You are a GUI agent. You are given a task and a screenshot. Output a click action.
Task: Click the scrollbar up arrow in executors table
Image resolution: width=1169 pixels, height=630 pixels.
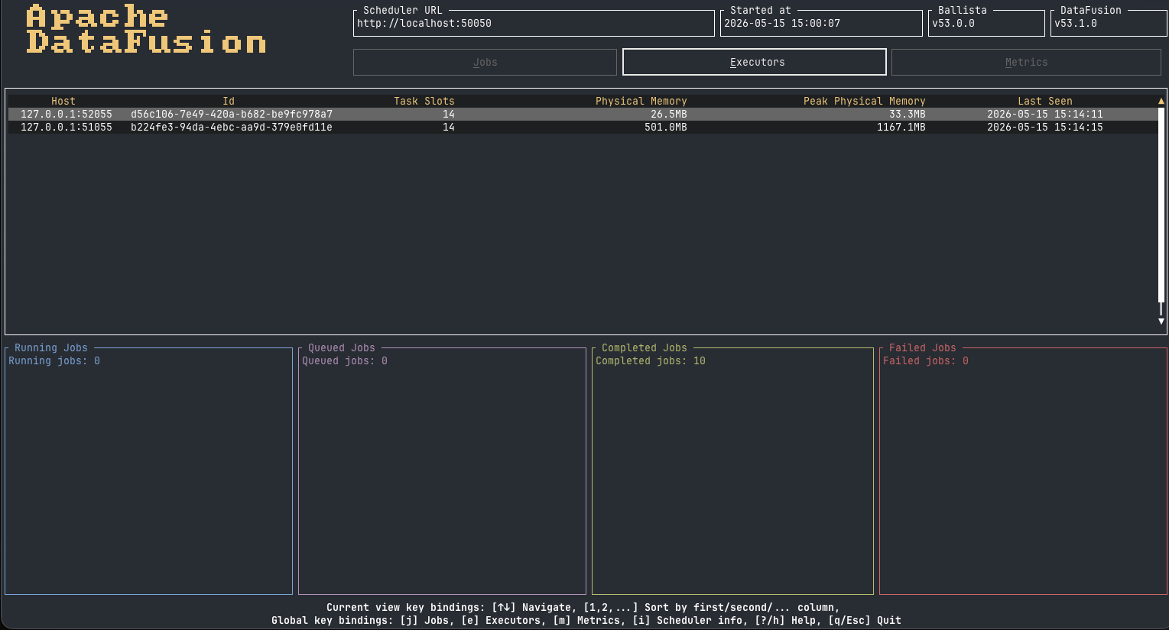1161,101
